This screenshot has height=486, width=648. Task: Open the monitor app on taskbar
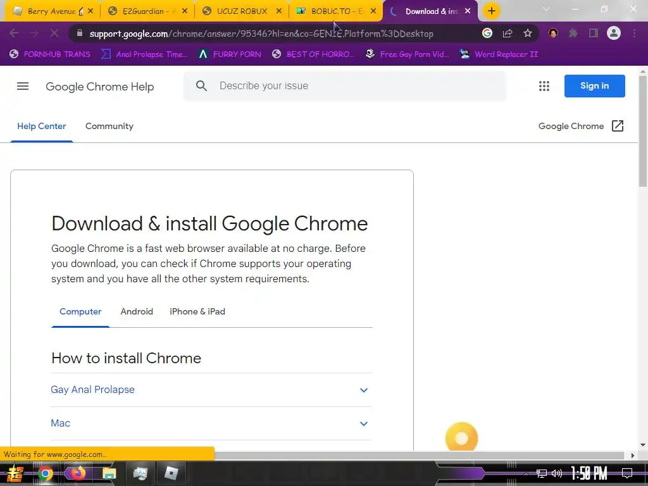click(x=140, y=473)
